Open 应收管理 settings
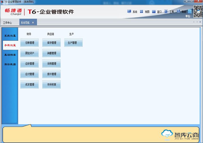 [x=30, y=63]
